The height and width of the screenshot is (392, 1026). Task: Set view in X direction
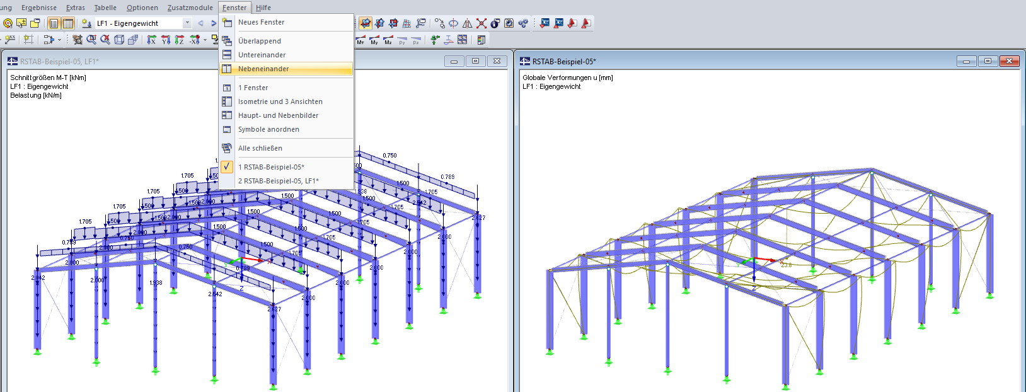[152, 40]
